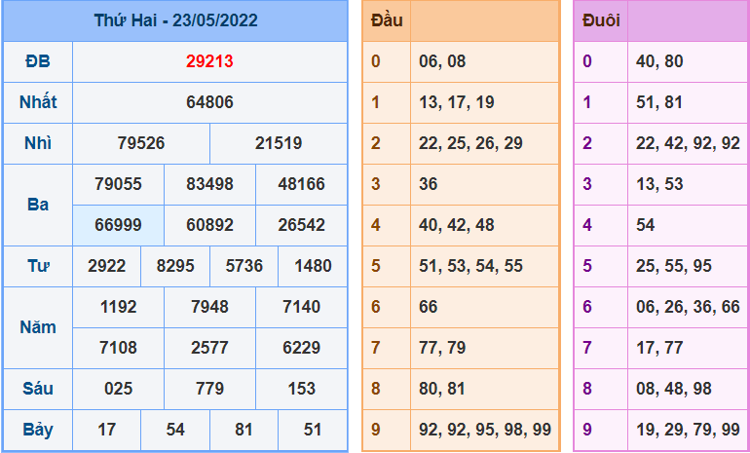This screenshot has height=453, width=750.
Task: Select sixth prize number 153
Action: coord(301,389)
